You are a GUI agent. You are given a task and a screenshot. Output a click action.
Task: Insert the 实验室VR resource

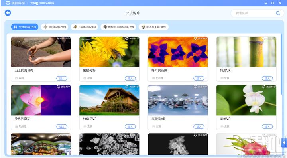(199, 126)
